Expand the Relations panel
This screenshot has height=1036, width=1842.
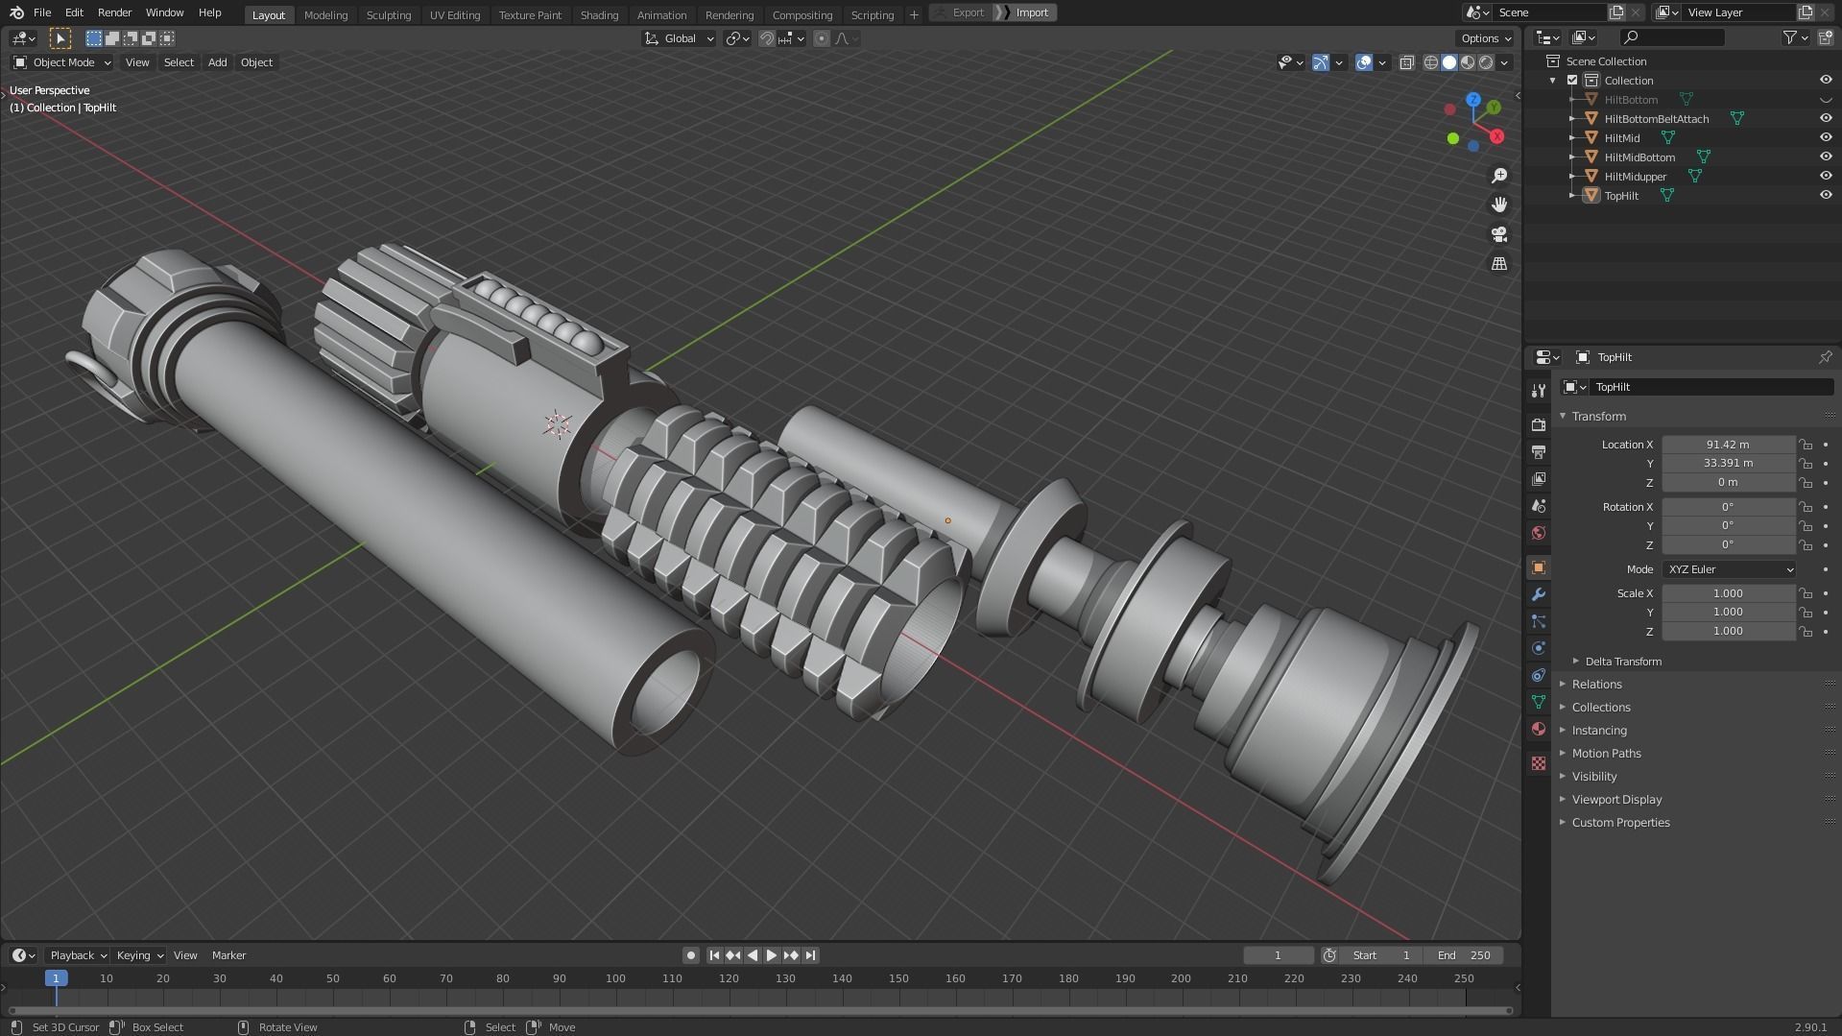[1595, 685]
